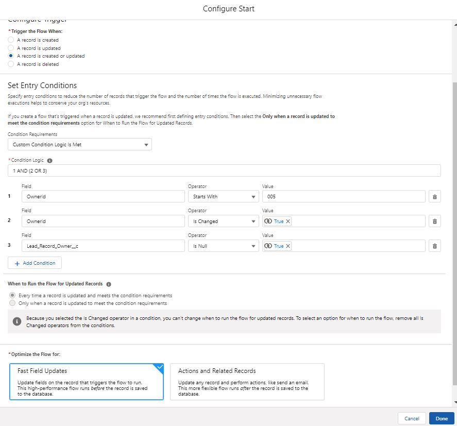Screen dimensions: 457x426
Task: Remove True pill from condition 2 value
Action: [288, 221]
